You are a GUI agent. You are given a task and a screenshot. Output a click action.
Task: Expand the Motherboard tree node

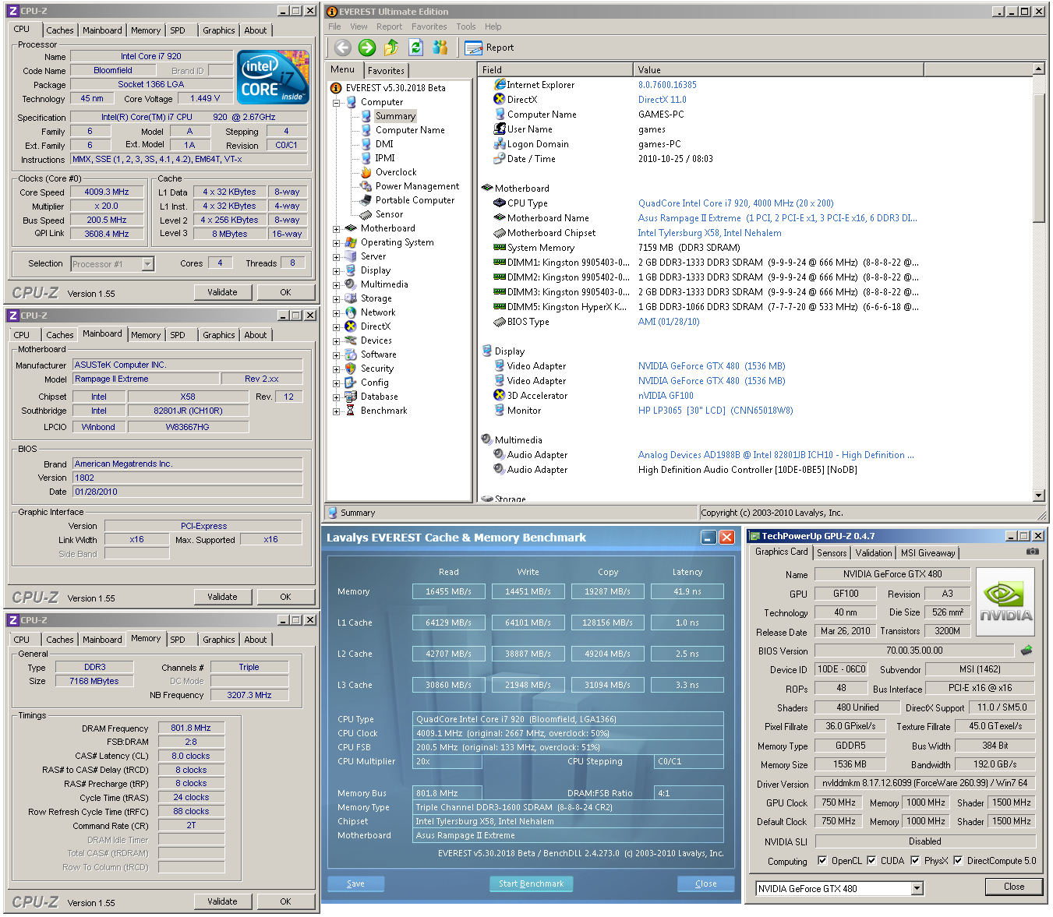pyautogui.click(x=336, y=229)
